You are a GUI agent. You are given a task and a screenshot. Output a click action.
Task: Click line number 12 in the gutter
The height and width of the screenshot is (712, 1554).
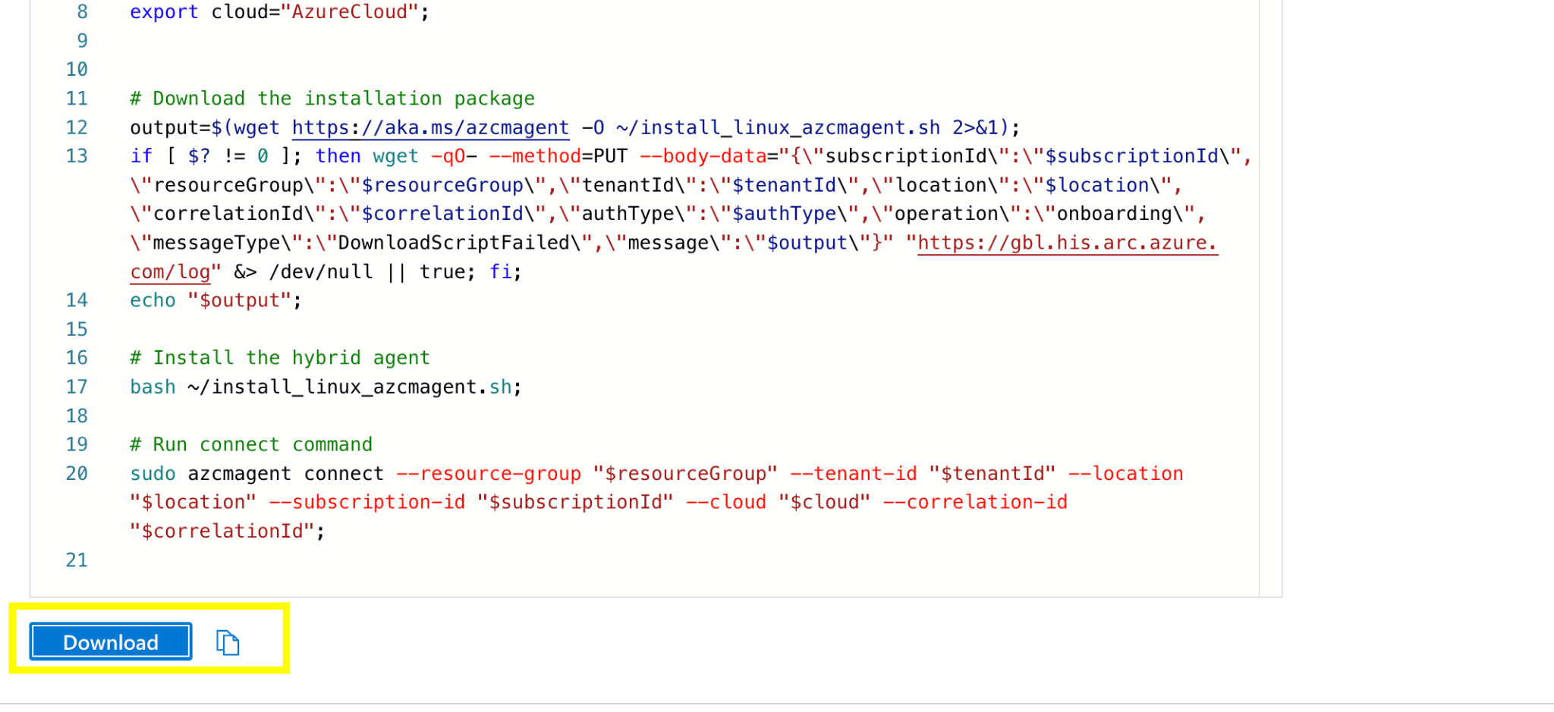point(77,127)
